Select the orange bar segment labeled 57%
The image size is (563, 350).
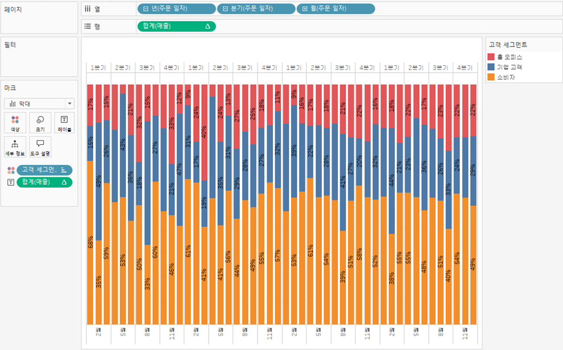(x=278, y=256)
